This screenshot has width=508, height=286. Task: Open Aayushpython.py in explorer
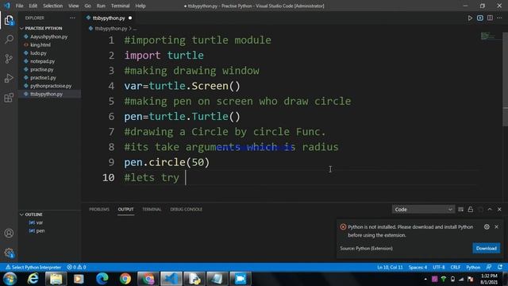tap(49, 37)
